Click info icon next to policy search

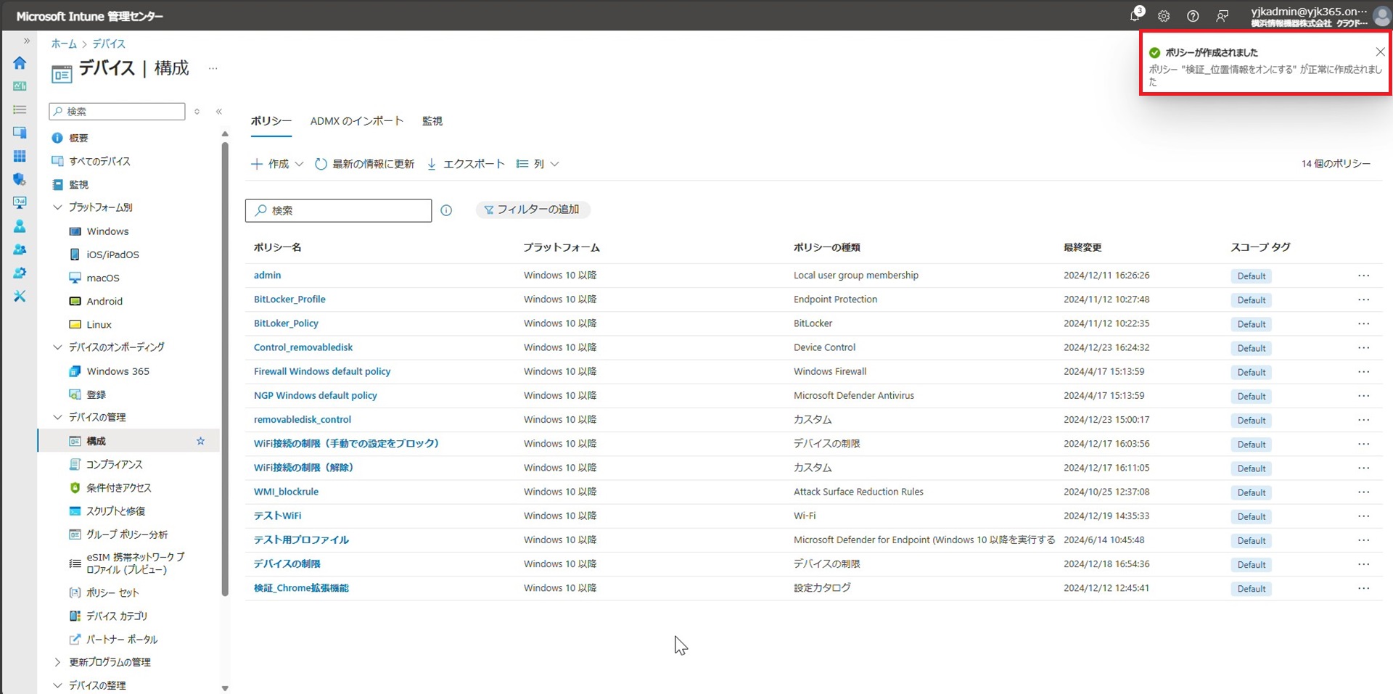446,210
